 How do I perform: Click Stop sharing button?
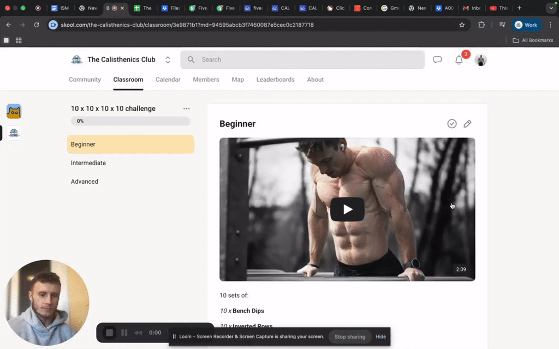pyautogui.click(x=350, y=336)
